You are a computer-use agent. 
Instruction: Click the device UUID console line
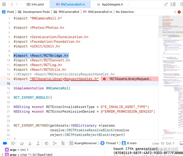[148, 153]
